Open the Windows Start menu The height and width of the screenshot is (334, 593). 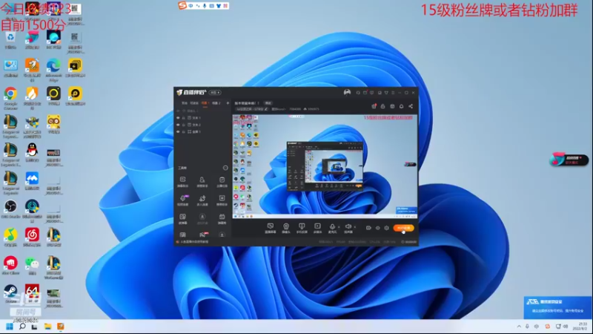coord(10,327)
